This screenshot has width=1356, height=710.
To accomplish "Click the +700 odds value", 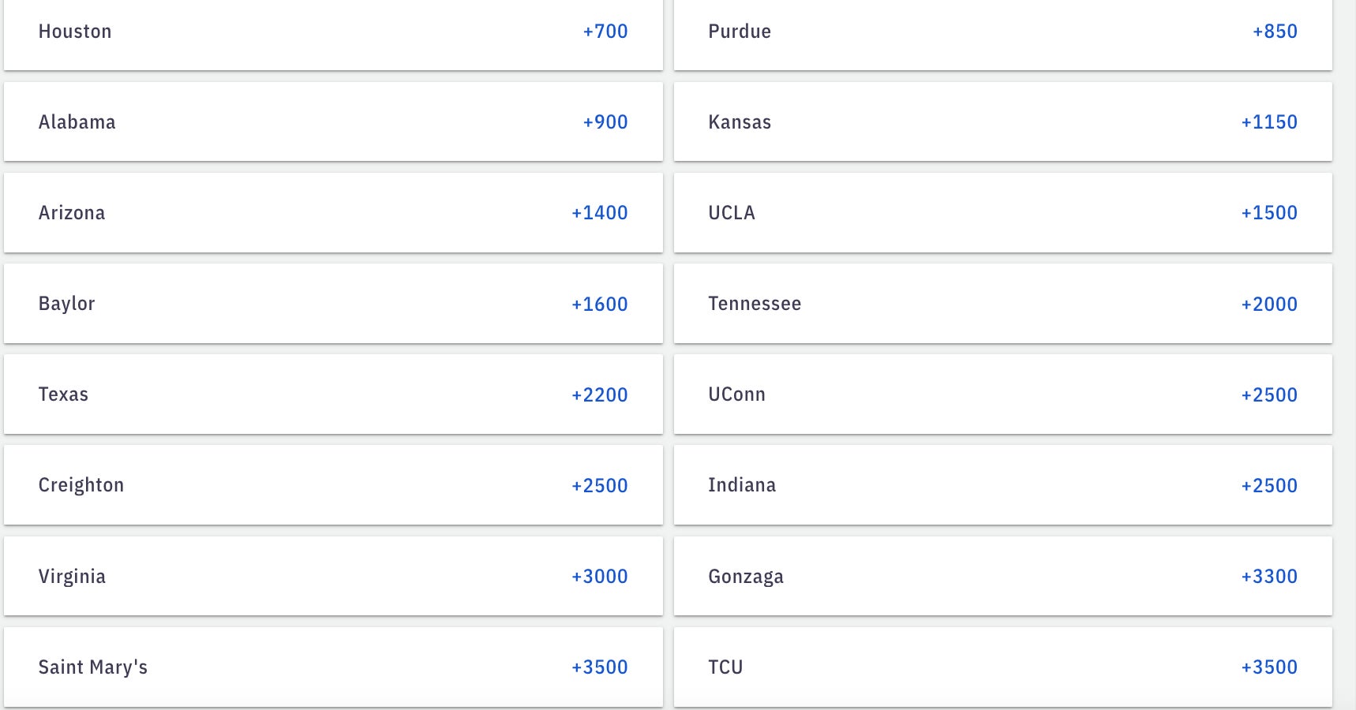I will 605,32.
